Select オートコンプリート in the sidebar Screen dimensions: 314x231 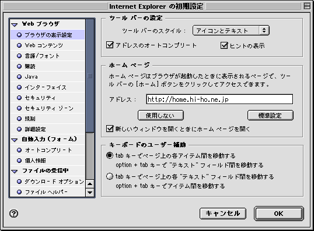(48, 150)
